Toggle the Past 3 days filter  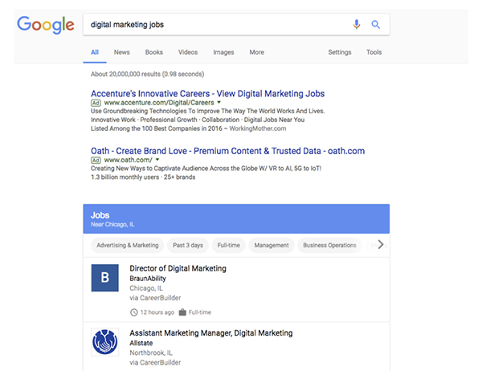(189, 244)
